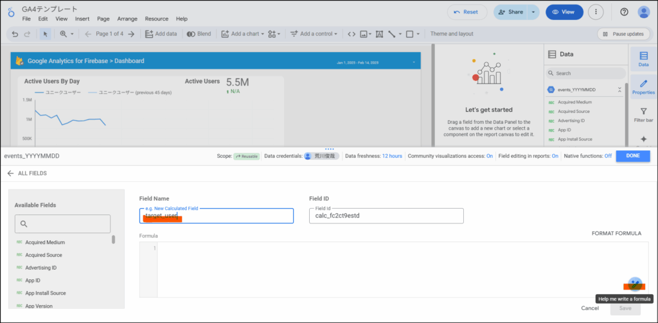658x323 pixels.
Task: Click the Reset button
Action: pos(467,12)
